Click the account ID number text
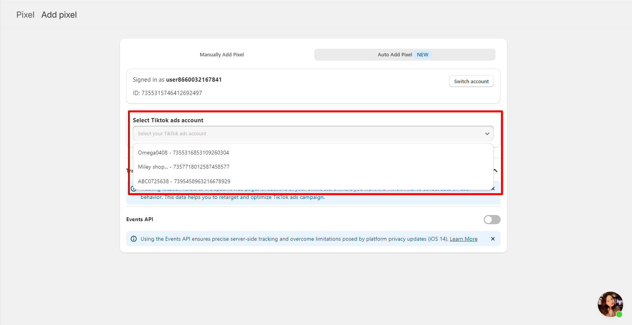Viewport: 632px width, 325px height. coord(171,93)
